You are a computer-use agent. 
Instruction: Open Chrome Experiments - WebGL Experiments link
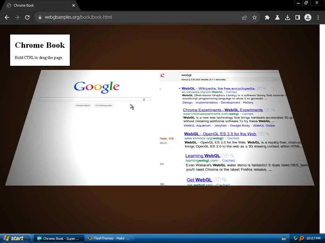click(223, 110)
